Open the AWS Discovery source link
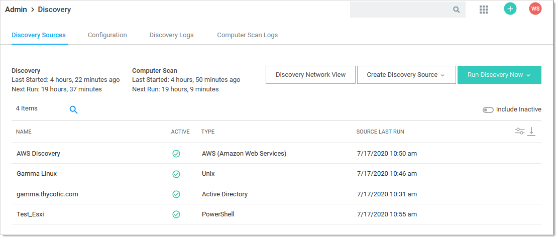558x239 pixels. click(38, 154)
